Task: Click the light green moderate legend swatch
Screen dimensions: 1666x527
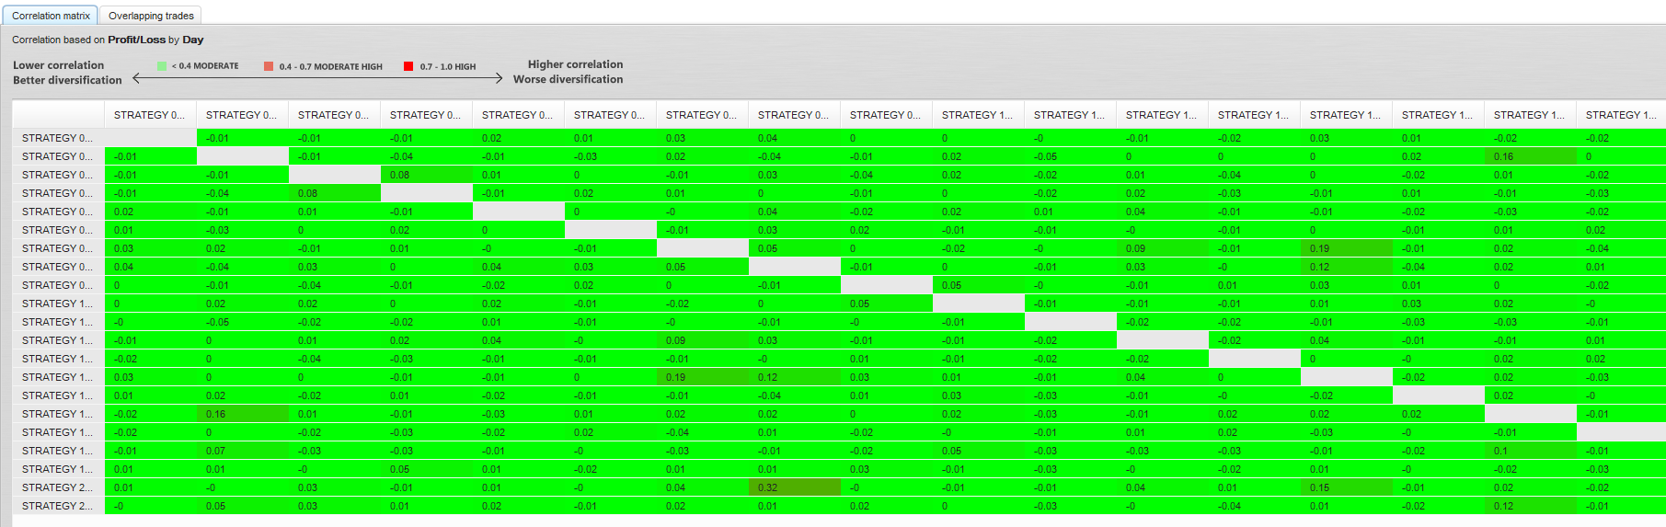Action: (162, 66)
